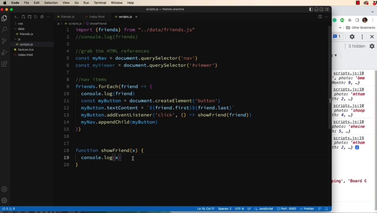The width and height of the screenshot is (377, 213).
Task: Split the editor to the right
Action: (320, 17)
